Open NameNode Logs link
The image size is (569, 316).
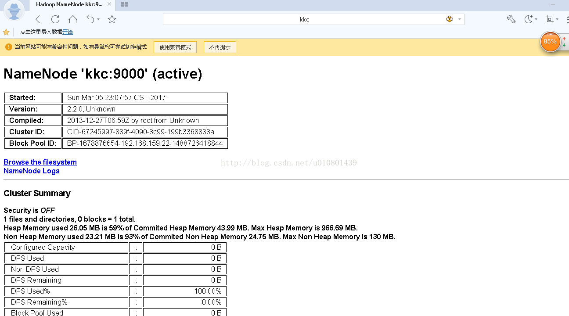point(32,171)
